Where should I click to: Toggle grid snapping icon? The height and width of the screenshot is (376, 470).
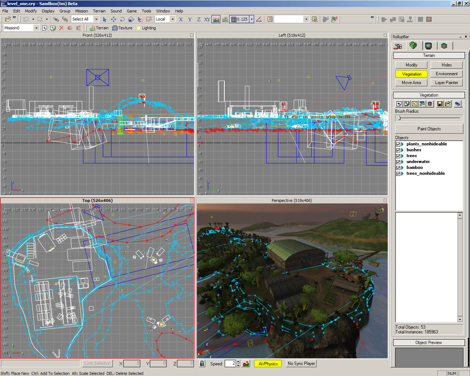(234, 19)
